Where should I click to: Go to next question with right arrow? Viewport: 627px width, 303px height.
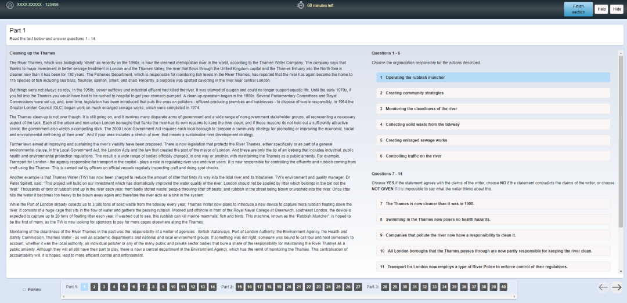point(617,287)
